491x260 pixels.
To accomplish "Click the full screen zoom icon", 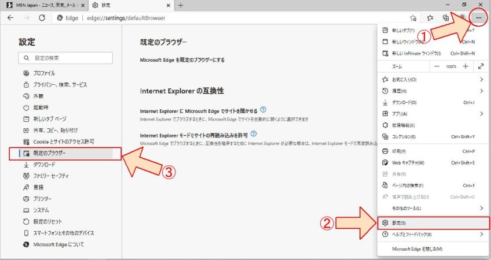I will click(481, 66).
